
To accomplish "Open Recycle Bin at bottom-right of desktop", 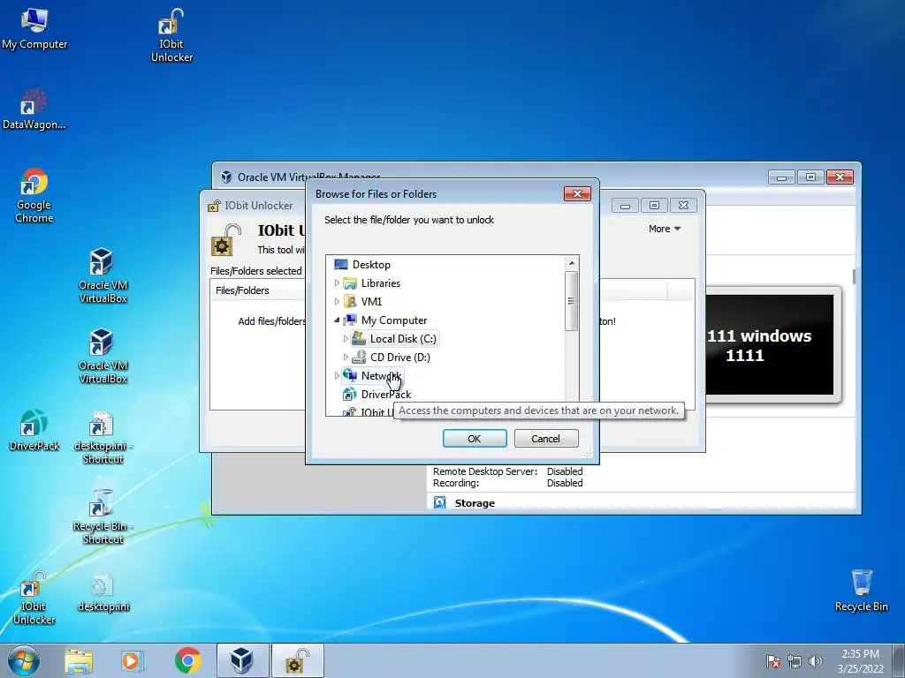I will pyautogui.click(x=861, y=591).
